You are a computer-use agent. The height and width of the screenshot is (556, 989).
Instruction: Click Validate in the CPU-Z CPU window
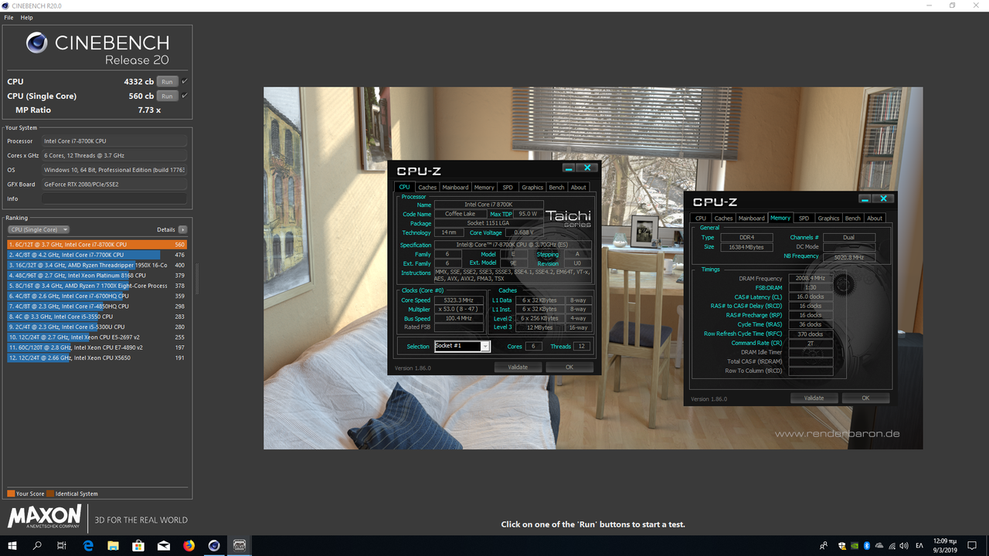point(518,367)
